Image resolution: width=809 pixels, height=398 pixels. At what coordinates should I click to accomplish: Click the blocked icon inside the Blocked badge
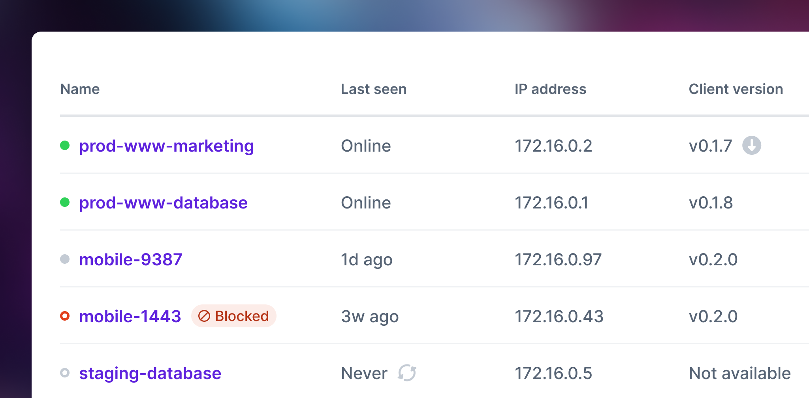coord(205,316)
